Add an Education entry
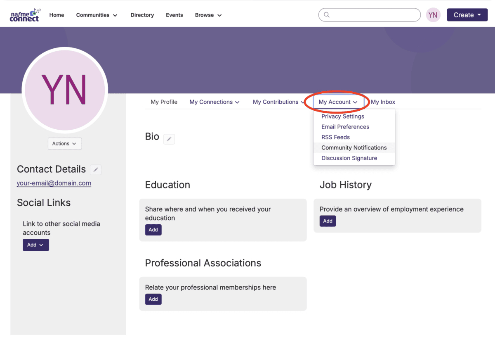The image size is (495, 347). 153,230
